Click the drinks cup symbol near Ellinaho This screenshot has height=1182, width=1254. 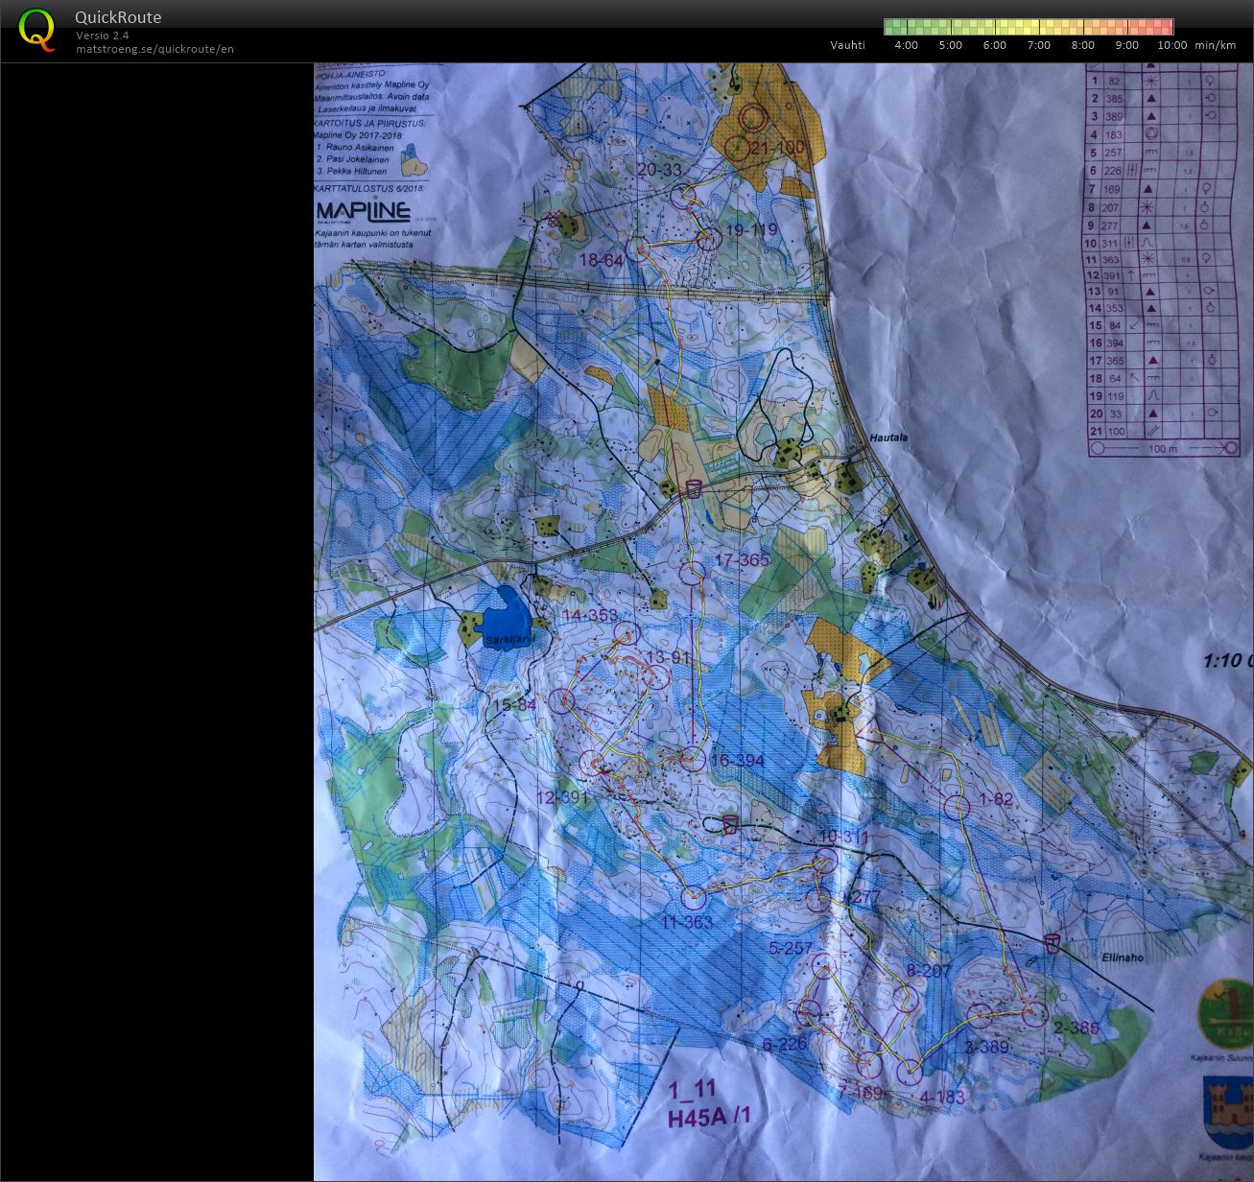[1052, 943]
